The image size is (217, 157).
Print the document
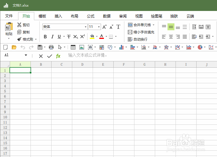click(x=51, y=47)
